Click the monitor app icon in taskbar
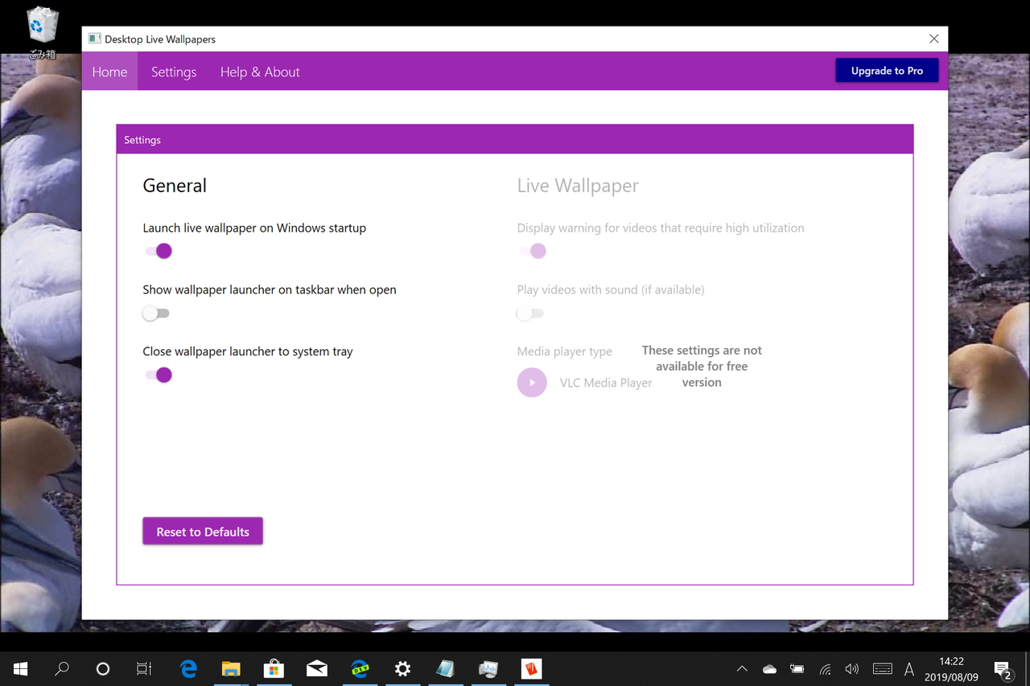 (488, 668)
